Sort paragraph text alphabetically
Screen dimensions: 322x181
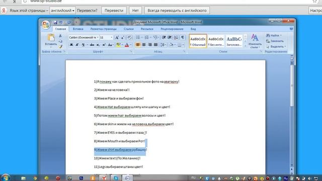tap(176, 38)
